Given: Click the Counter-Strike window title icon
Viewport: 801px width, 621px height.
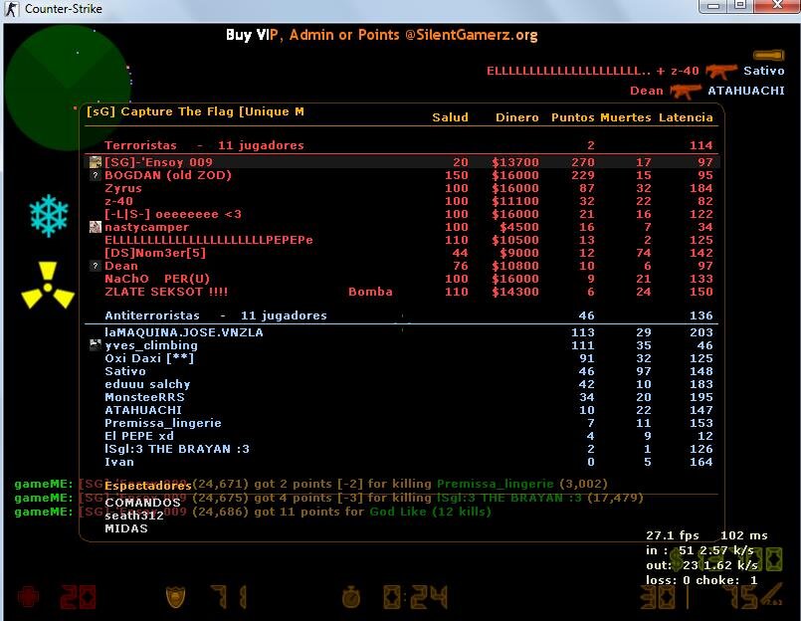Looking at the screenshot, I should click(x=11, y=9).
